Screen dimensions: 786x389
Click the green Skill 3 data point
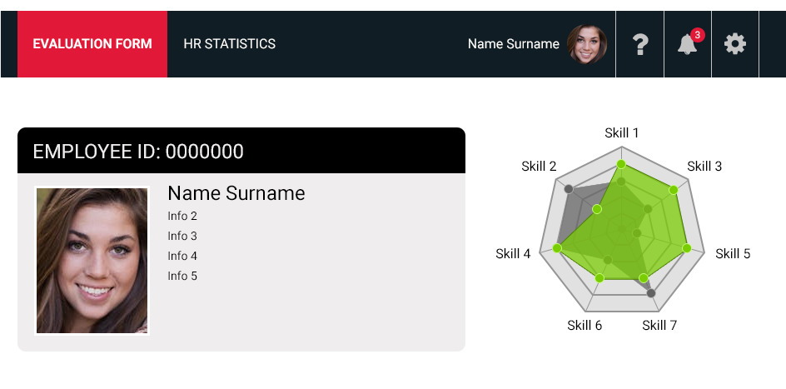pos(673,190)
